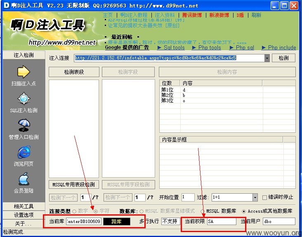Click the 检测 button next to URL
This screenshot has width=302, height=237.
(x=283, y=58)
